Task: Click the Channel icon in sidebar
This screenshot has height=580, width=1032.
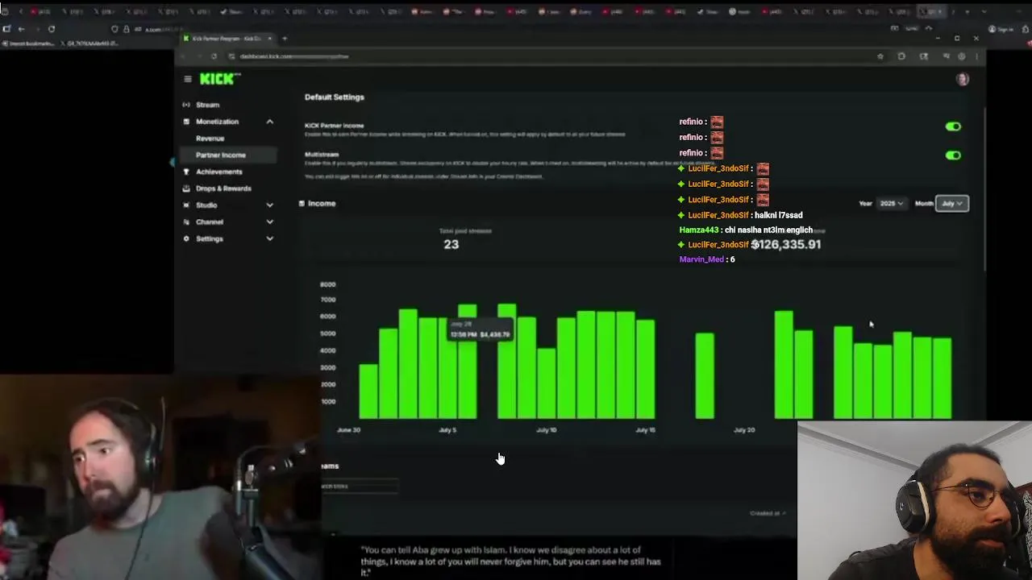Action: [186, 222]
